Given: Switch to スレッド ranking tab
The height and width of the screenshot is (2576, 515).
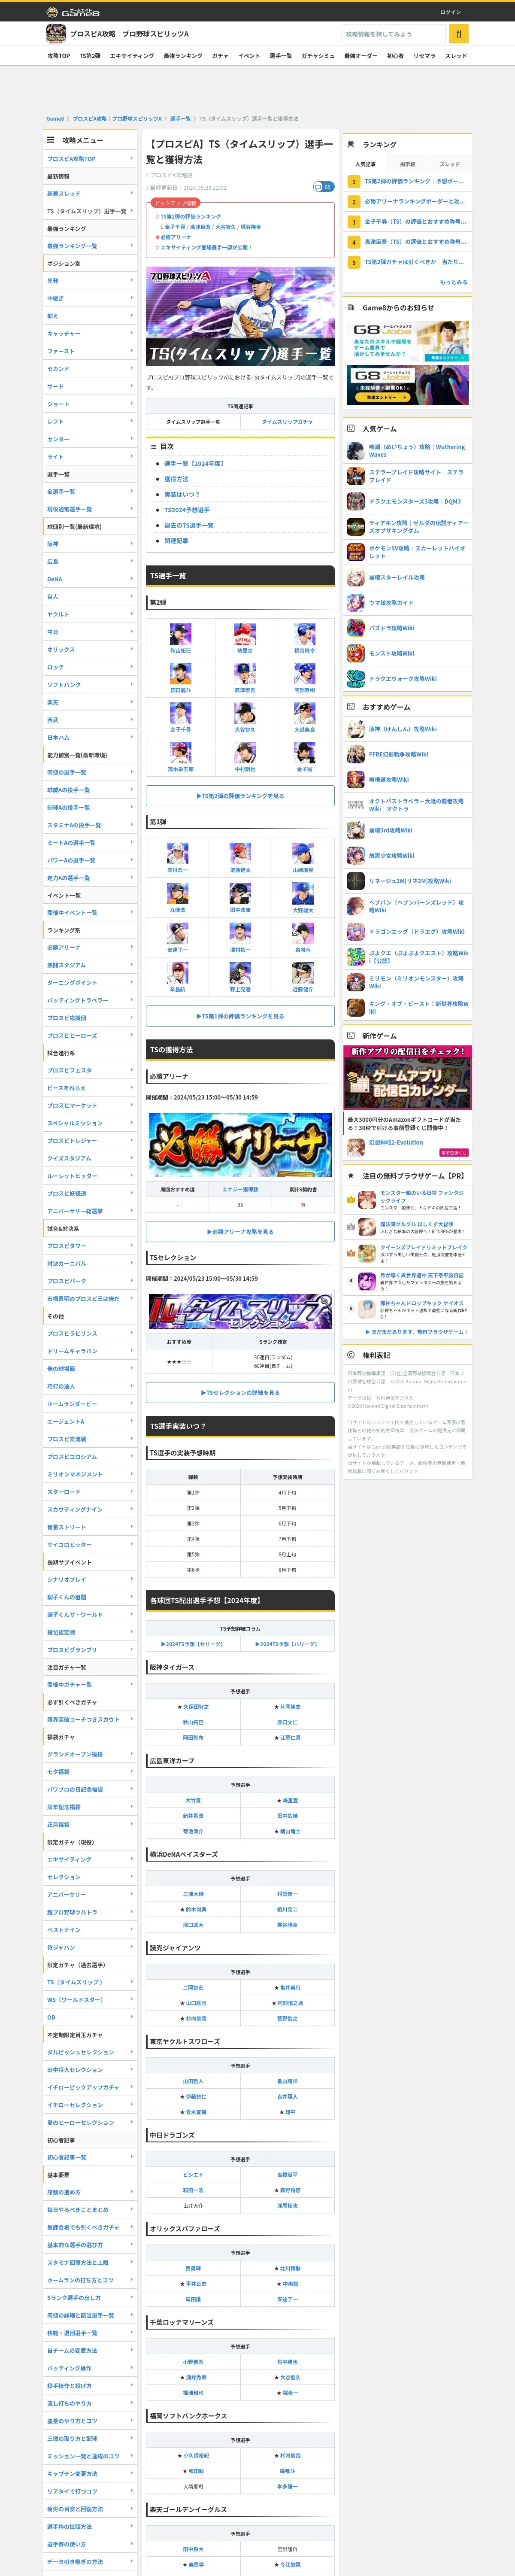Looking at the screenshot, I should 450,164.
